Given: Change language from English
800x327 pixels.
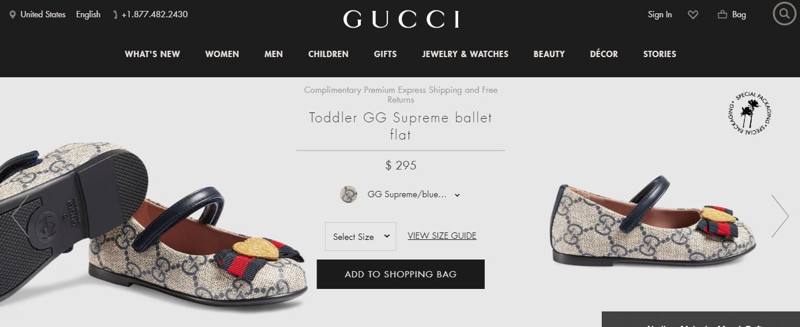Looking at the screenshot, I should pyautogui.click(x=88, y=14).
